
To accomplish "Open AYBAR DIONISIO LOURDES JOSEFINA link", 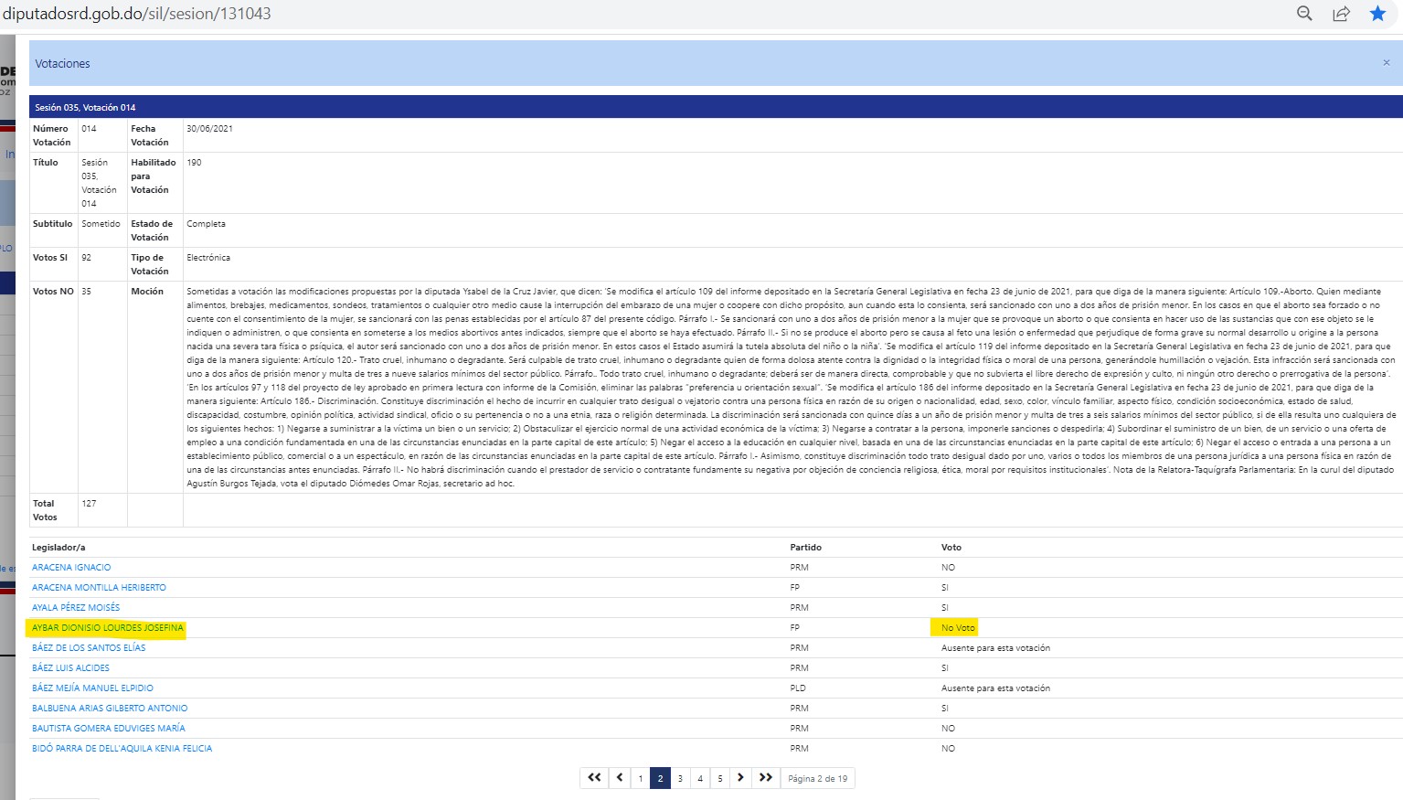I will click(108, 628).
